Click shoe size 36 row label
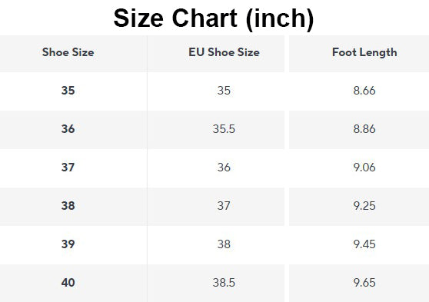 pyautogui.click(x=68, y=129)
